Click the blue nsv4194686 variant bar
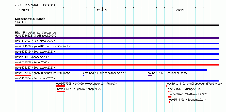 (x=117, y=49)
